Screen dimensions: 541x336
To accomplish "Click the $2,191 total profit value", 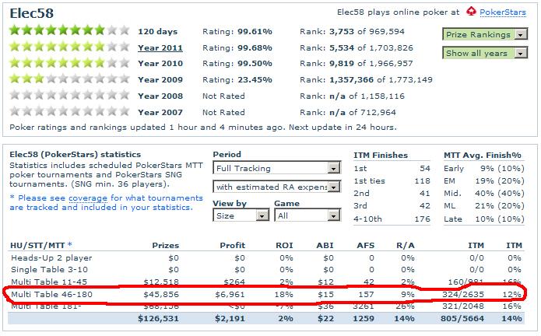I will [230, 318].
